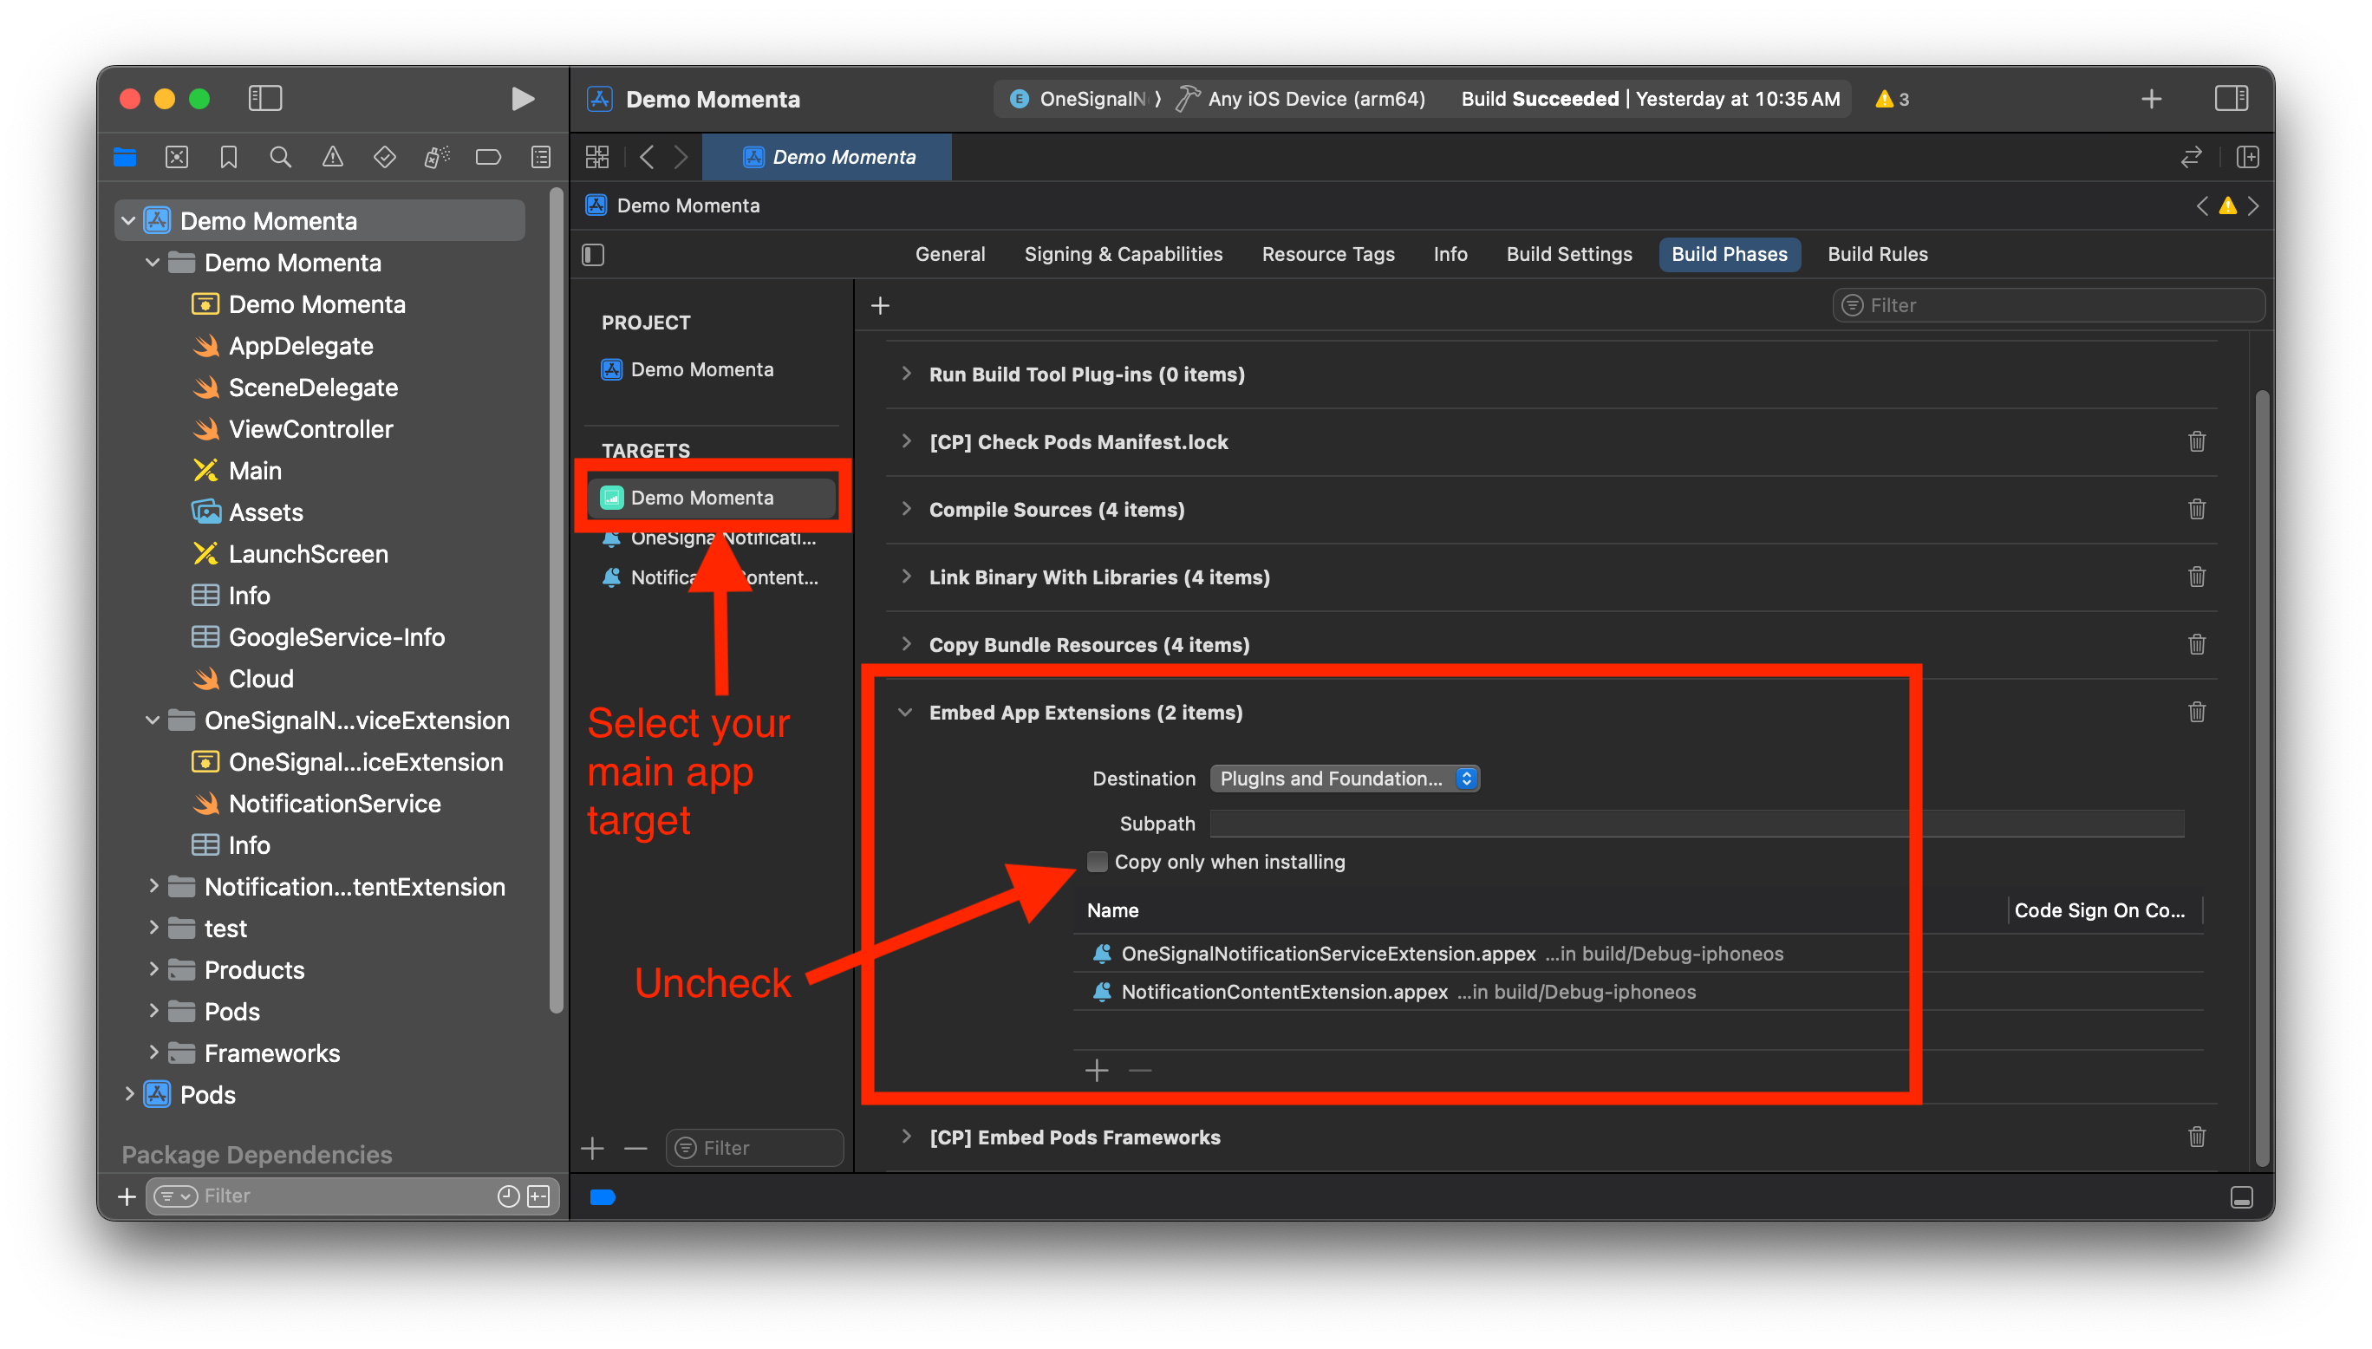Open the Build Rules tab

click(1876, 254)
